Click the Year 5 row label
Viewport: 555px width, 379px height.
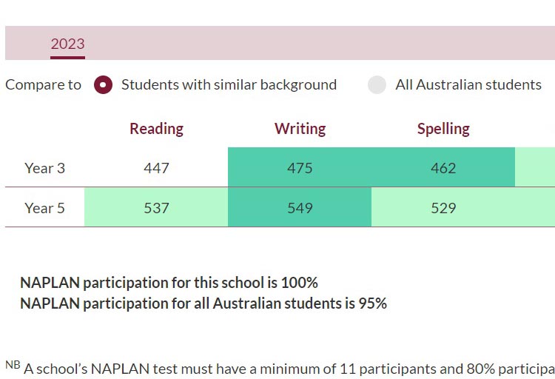45,208
